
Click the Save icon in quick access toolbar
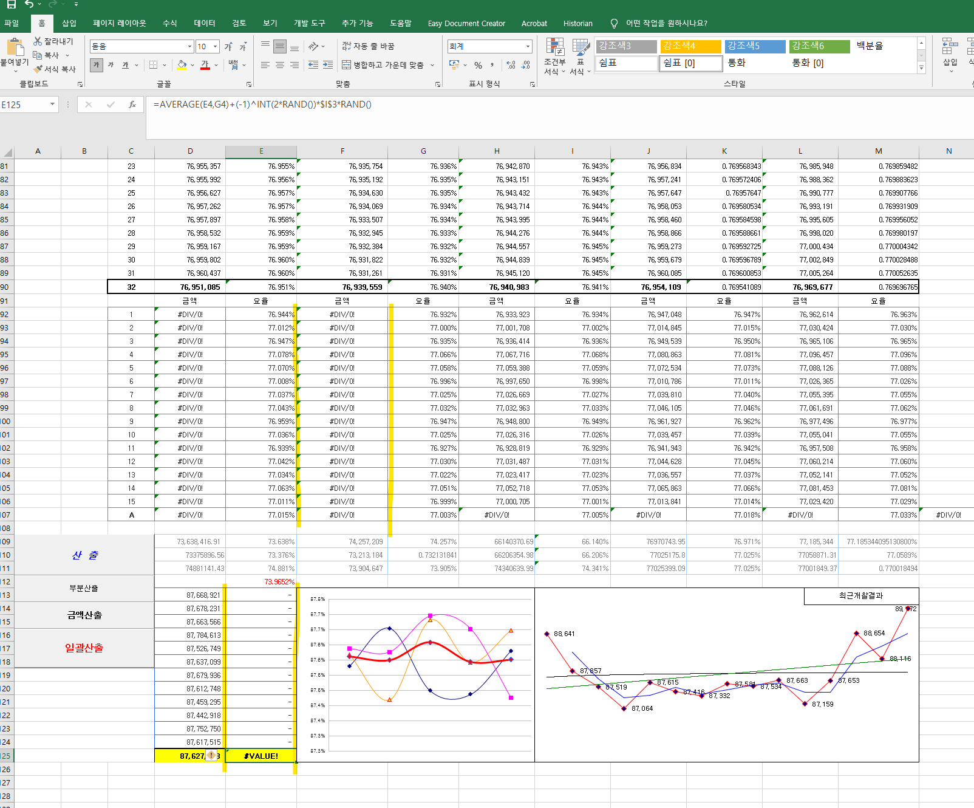[x=11, y=4]
